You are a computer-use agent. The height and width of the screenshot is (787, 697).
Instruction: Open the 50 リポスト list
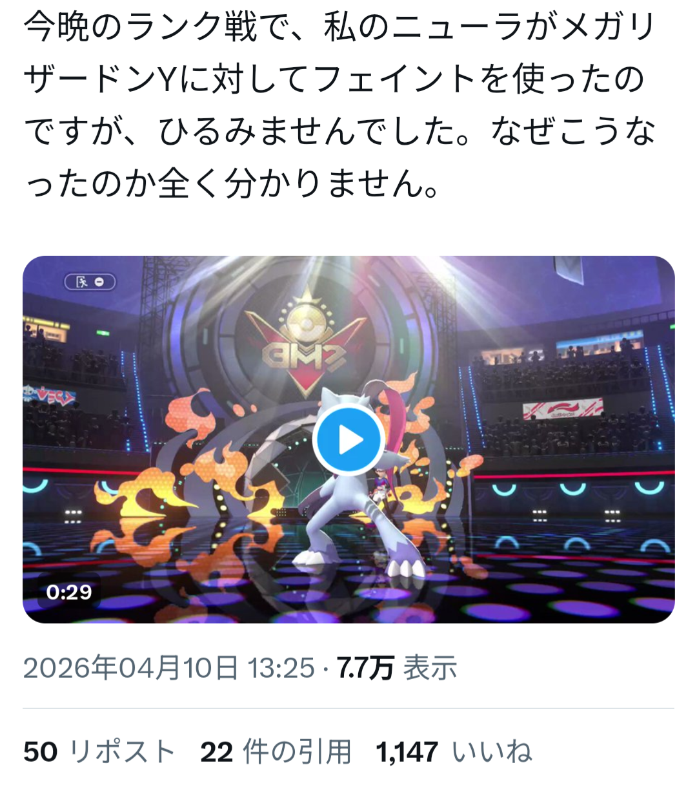click(x=99, y=752)
